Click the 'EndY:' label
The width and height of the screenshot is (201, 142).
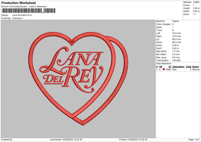pyautogui.click(x=159, y=49)
